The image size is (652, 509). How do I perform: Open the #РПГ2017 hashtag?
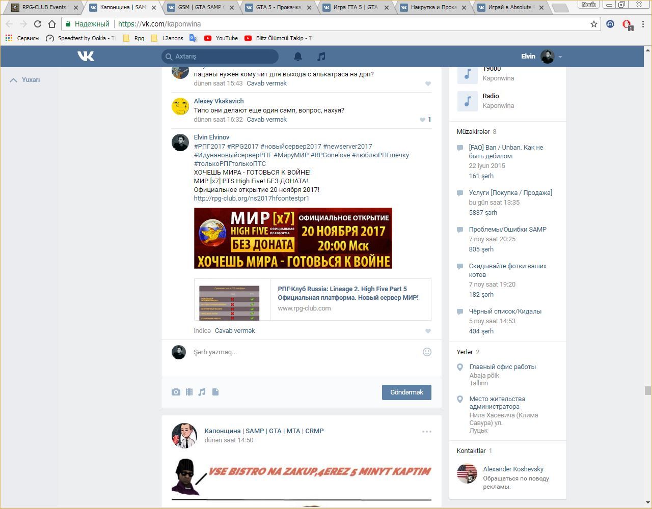(209, 147)
